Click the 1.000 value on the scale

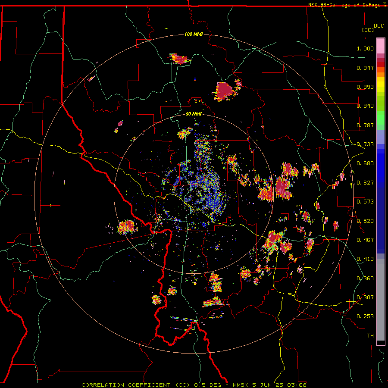(365, 48)
